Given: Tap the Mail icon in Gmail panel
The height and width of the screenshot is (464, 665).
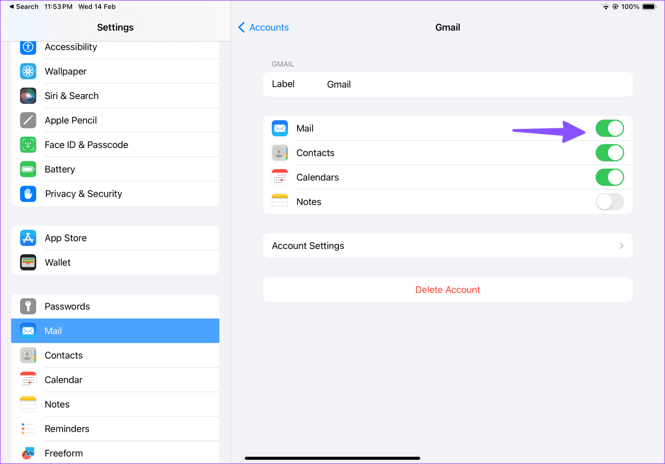Looking at the screenshot, I should pos(280,128).
